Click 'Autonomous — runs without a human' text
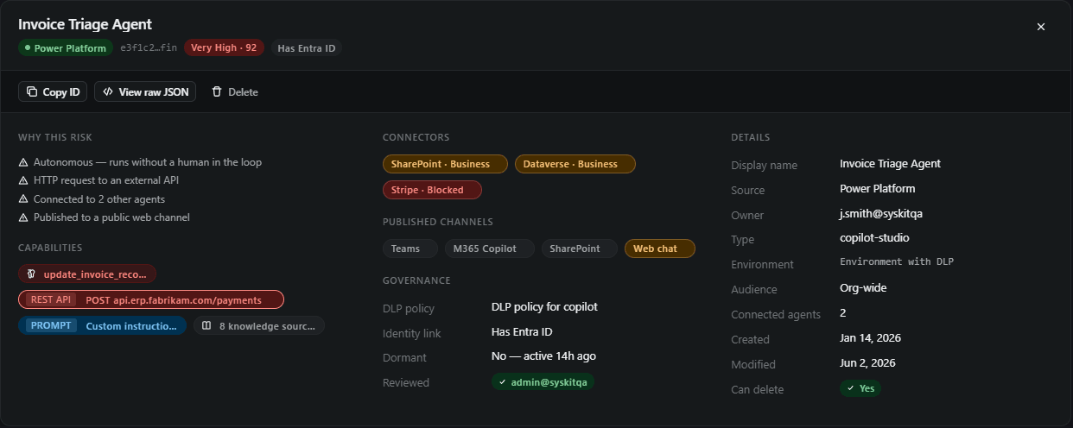Image resolution: width=1073 pixels, height=428 pixels. 148,162
